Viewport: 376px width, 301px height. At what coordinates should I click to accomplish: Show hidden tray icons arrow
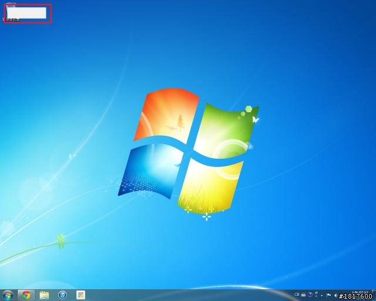click(x=322, y=296)
